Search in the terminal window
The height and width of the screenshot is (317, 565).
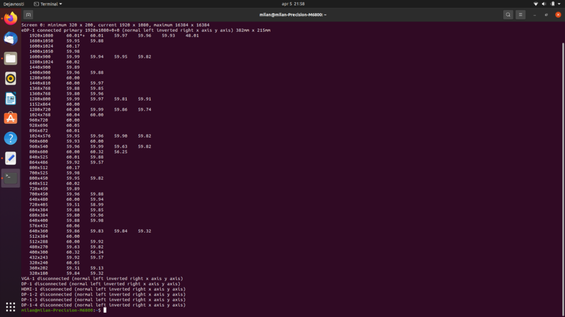[508, 15]
